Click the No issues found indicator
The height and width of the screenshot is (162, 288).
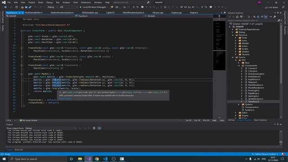(28, 121)
